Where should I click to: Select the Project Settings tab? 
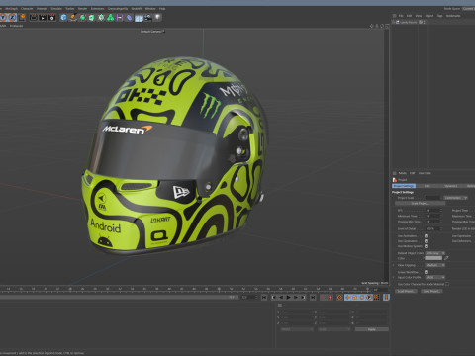pyautogui.click(x=404, y=186)
